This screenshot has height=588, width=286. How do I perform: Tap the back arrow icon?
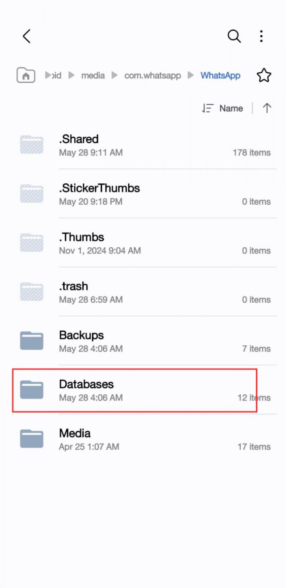tap(26, 36)
